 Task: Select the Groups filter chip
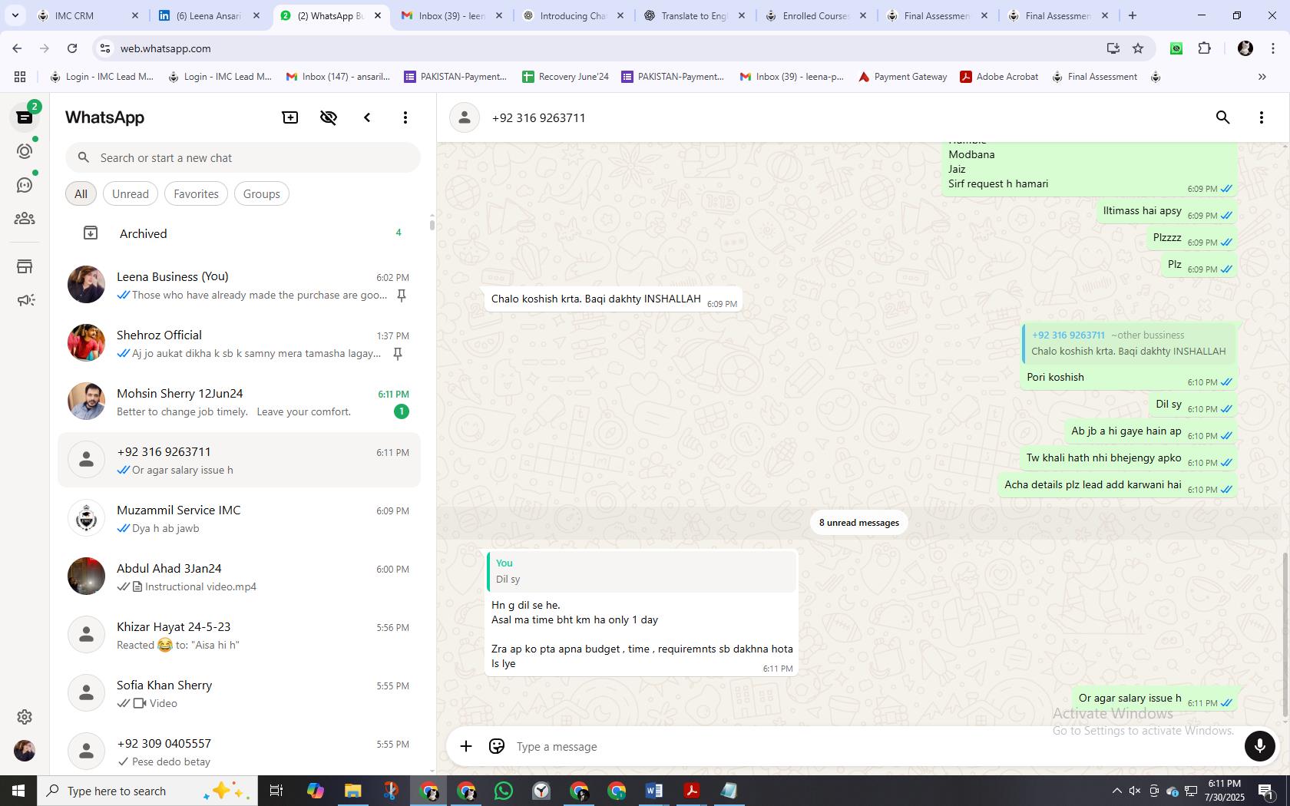pyautogui.click(x=261, y=194)
